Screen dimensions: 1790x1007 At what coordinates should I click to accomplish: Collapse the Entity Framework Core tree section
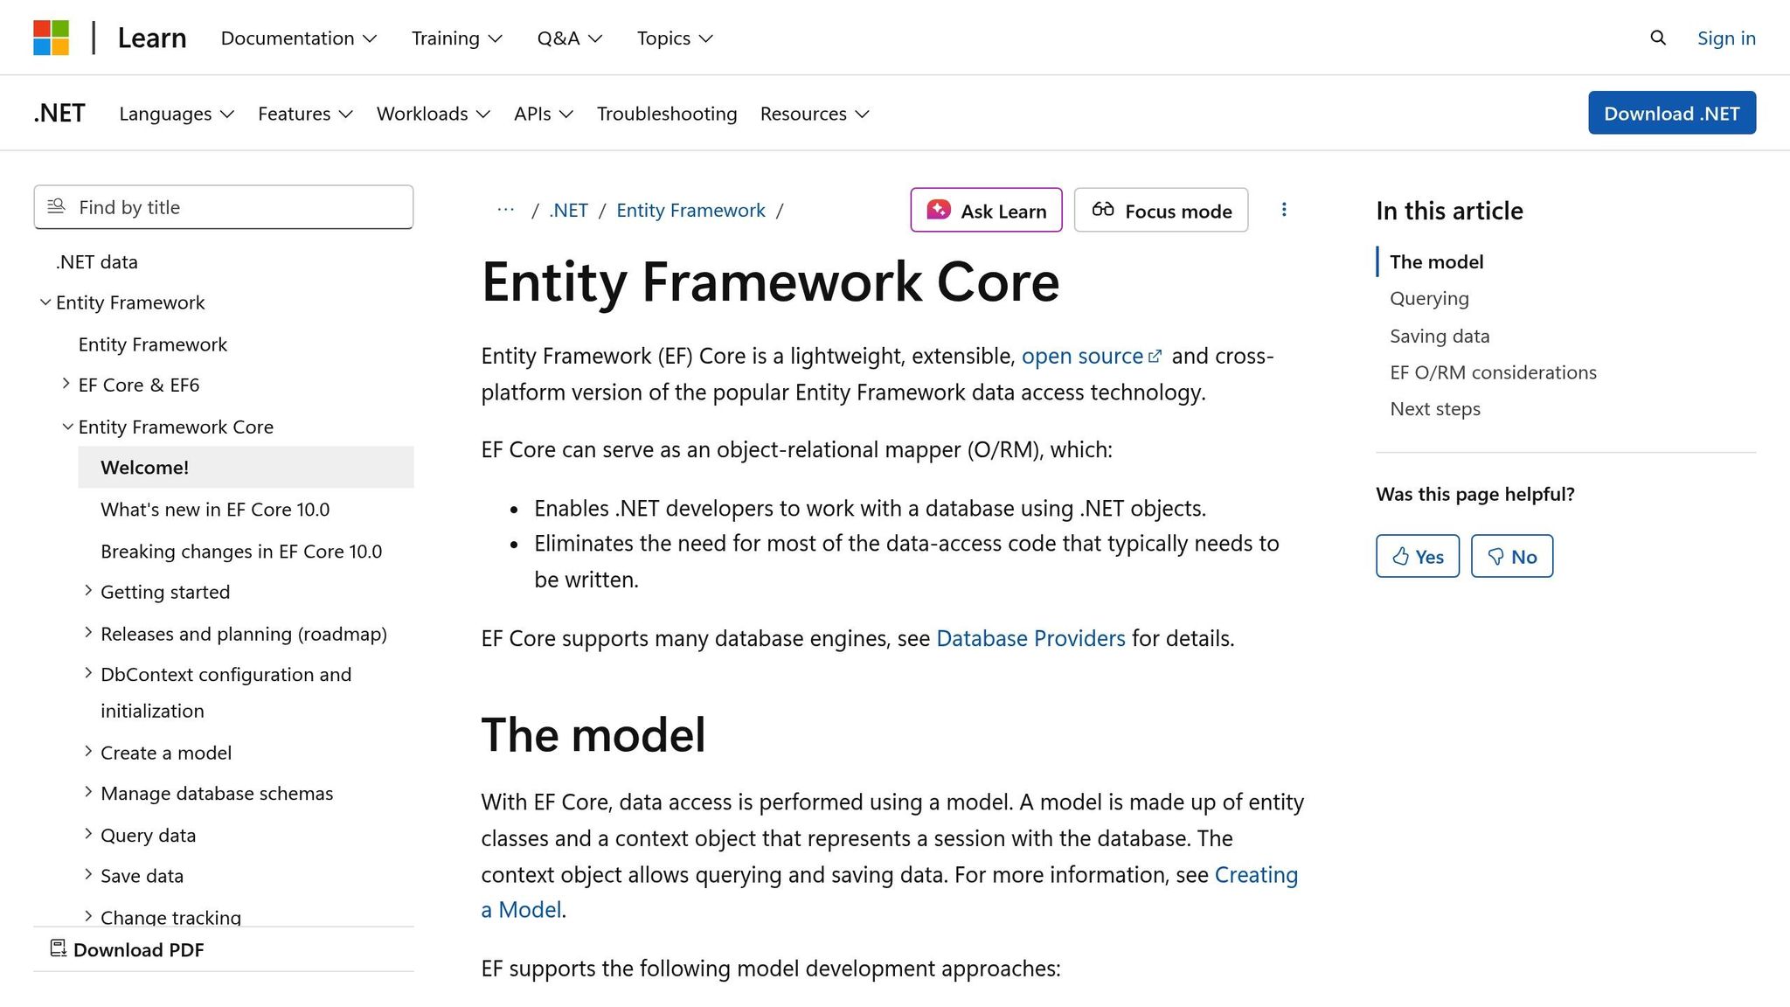pyautogui.click(x=67, y=427)
